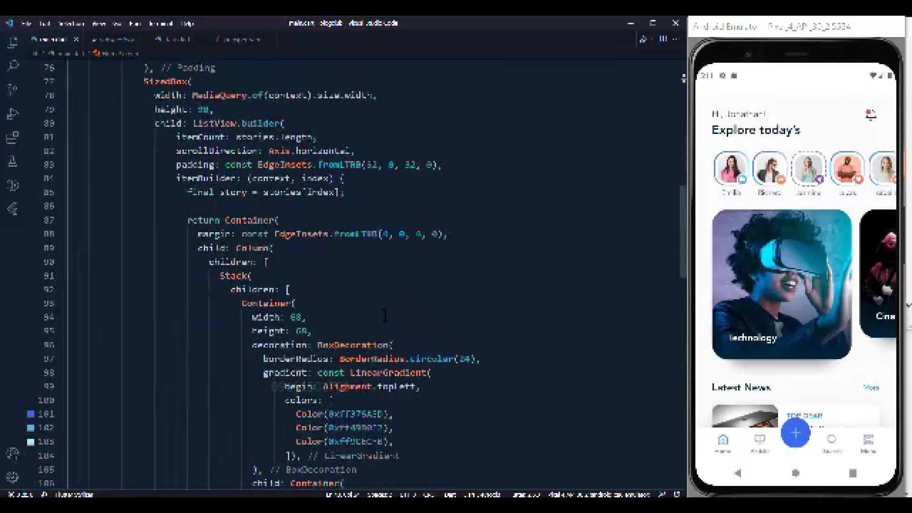Open the Source Control view

(13, 89)
